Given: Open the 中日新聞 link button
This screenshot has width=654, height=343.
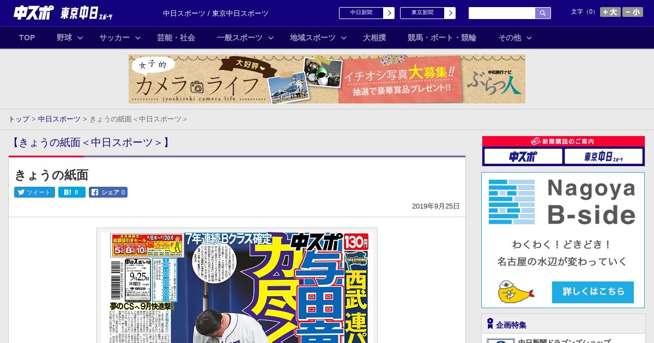Looking at the screenshot, I should (x=361, y=13).
